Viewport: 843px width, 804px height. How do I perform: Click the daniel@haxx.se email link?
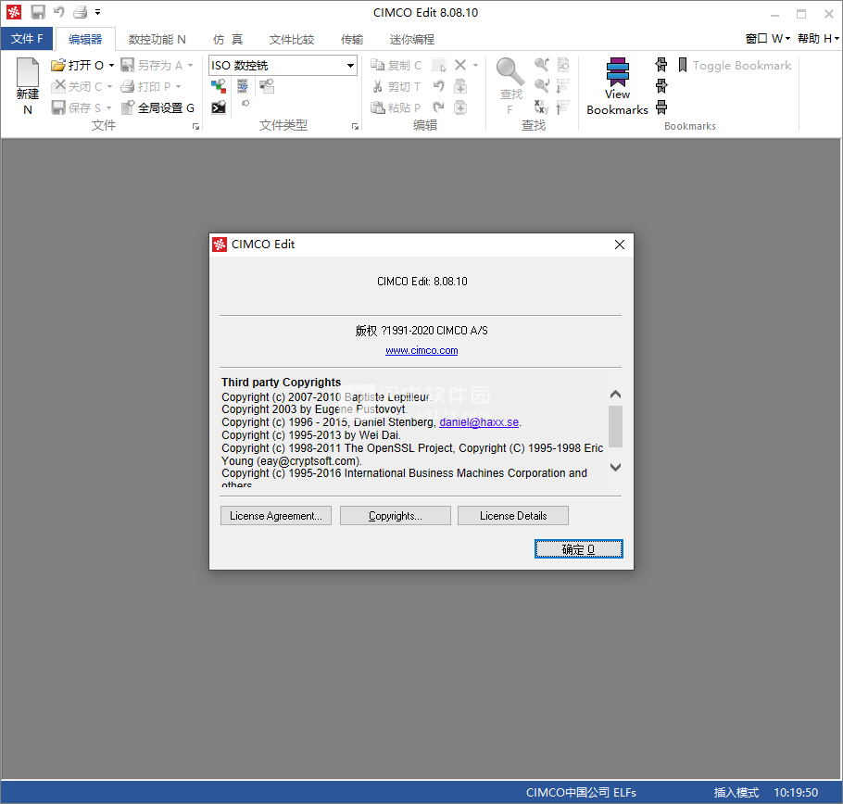[x=479, y=422]
